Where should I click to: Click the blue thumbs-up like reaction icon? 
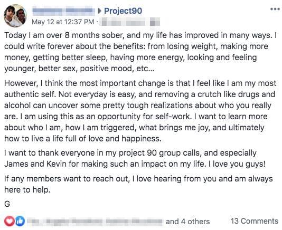[x=20, y=221]
